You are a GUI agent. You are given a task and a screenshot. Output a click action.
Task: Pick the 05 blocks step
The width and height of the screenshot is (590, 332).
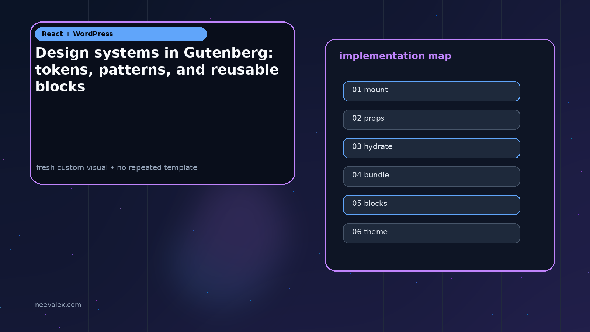431,205
